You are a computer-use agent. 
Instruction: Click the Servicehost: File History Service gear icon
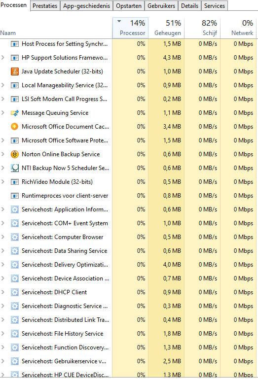(x=15, y=334)
